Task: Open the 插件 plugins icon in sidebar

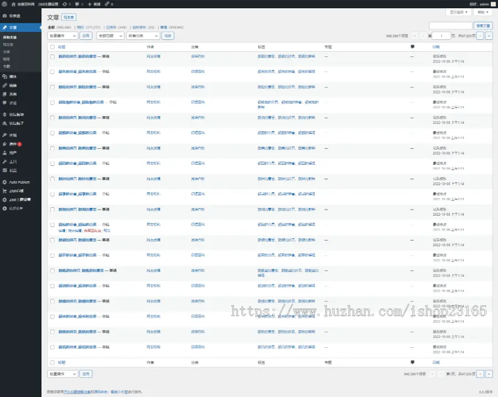Action: [x=5, y=144]
